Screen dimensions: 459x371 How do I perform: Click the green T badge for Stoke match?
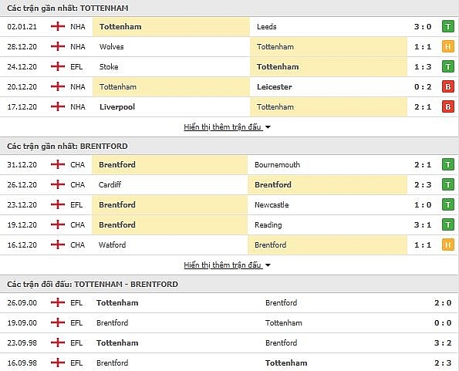point(448,66)
